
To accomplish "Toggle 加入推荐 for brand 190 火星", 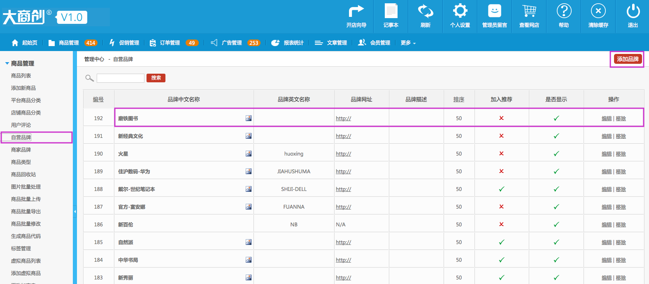I will (501, 154).
